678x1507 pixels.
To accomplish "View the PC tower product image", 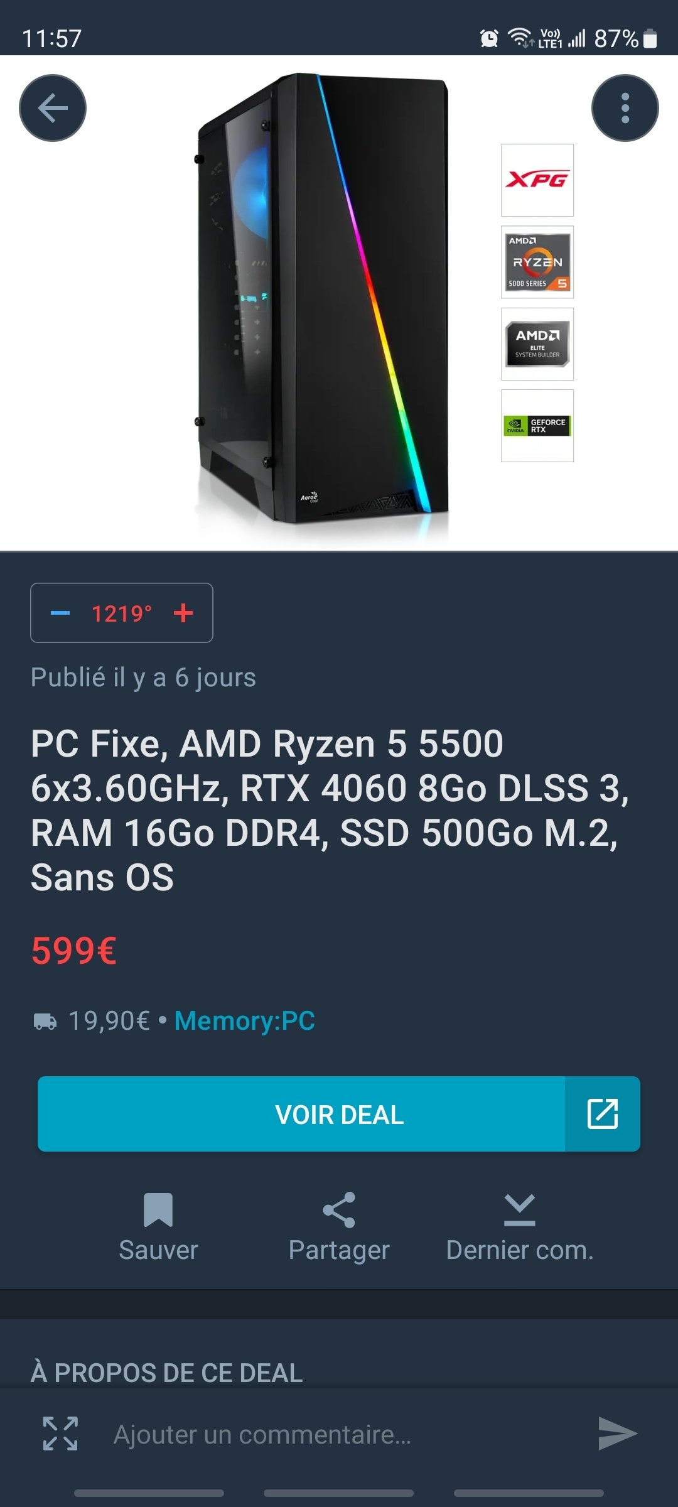I will [321, 300].
